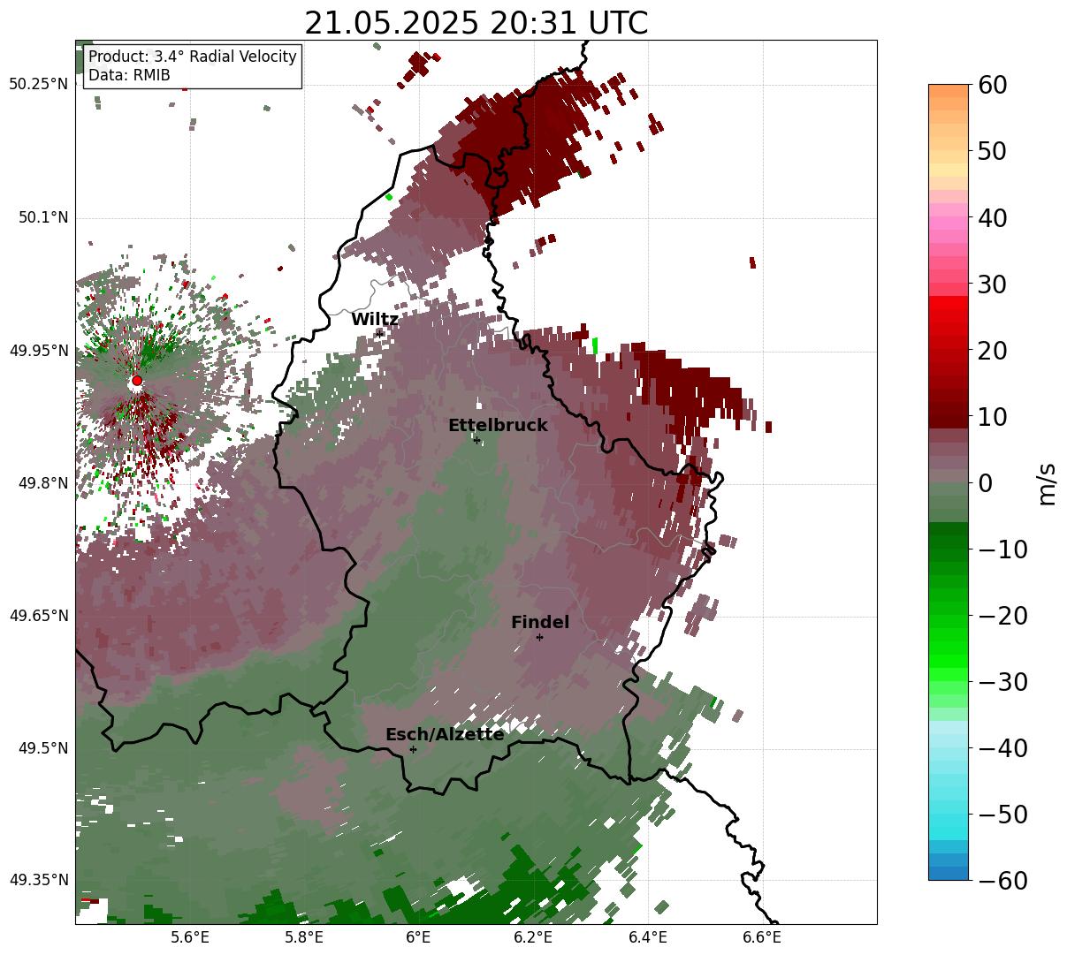Screen dimensions: 1067x955
Task: Click the 6.6°E longitude label
Action: pos(762,936)
